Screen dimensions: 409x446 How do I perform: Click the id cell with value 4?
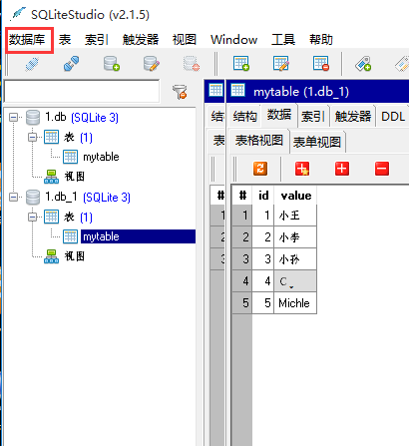coord(263,281)
